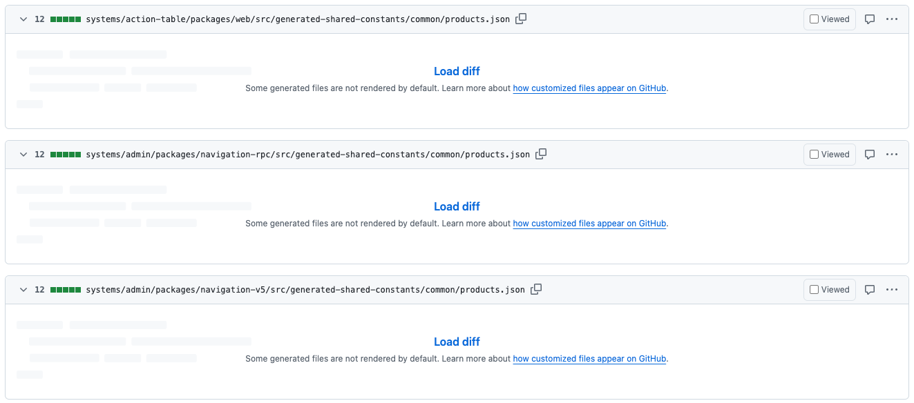Open a comment on the action-table file

(x=870, y=19)
